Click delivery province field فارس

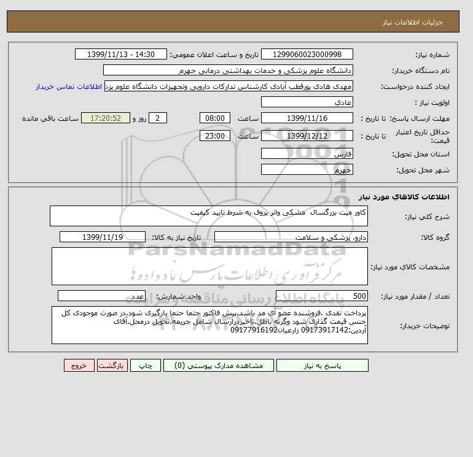point(307,153)
